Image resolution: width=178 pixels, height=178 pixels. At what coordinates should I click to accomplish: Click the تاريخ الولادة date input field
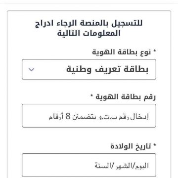tap(89, 165)
